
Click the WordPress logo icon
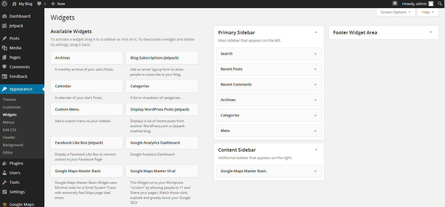click(x=4, y=4)
